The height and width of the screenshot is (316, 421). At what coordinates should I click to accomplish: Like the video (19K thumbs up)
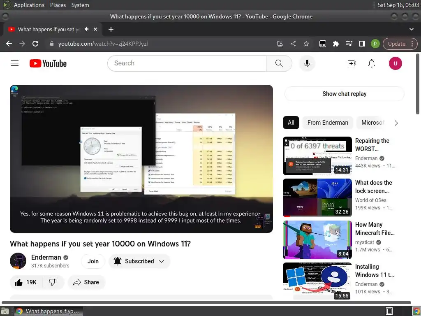[x=26, y=282]
